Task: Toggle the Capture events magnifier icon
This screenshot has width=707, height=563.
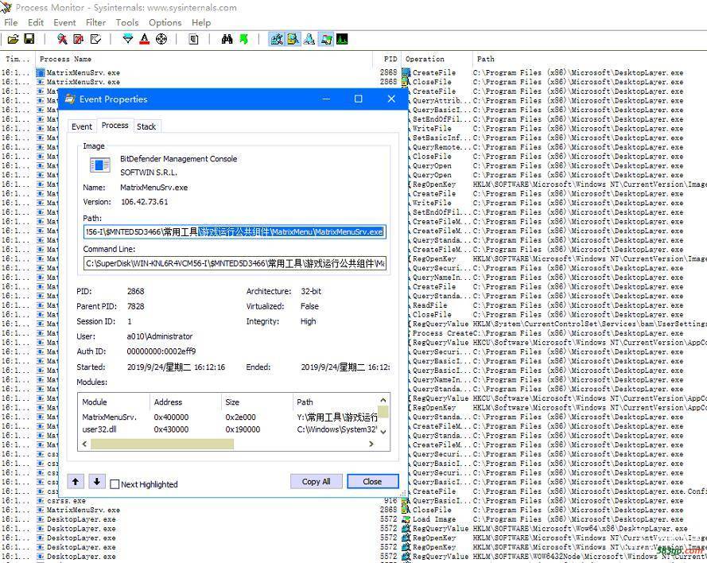Action: [62, 39]
